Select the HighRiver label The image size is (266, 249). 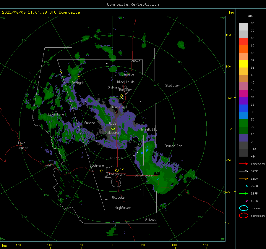pos(123,208)
